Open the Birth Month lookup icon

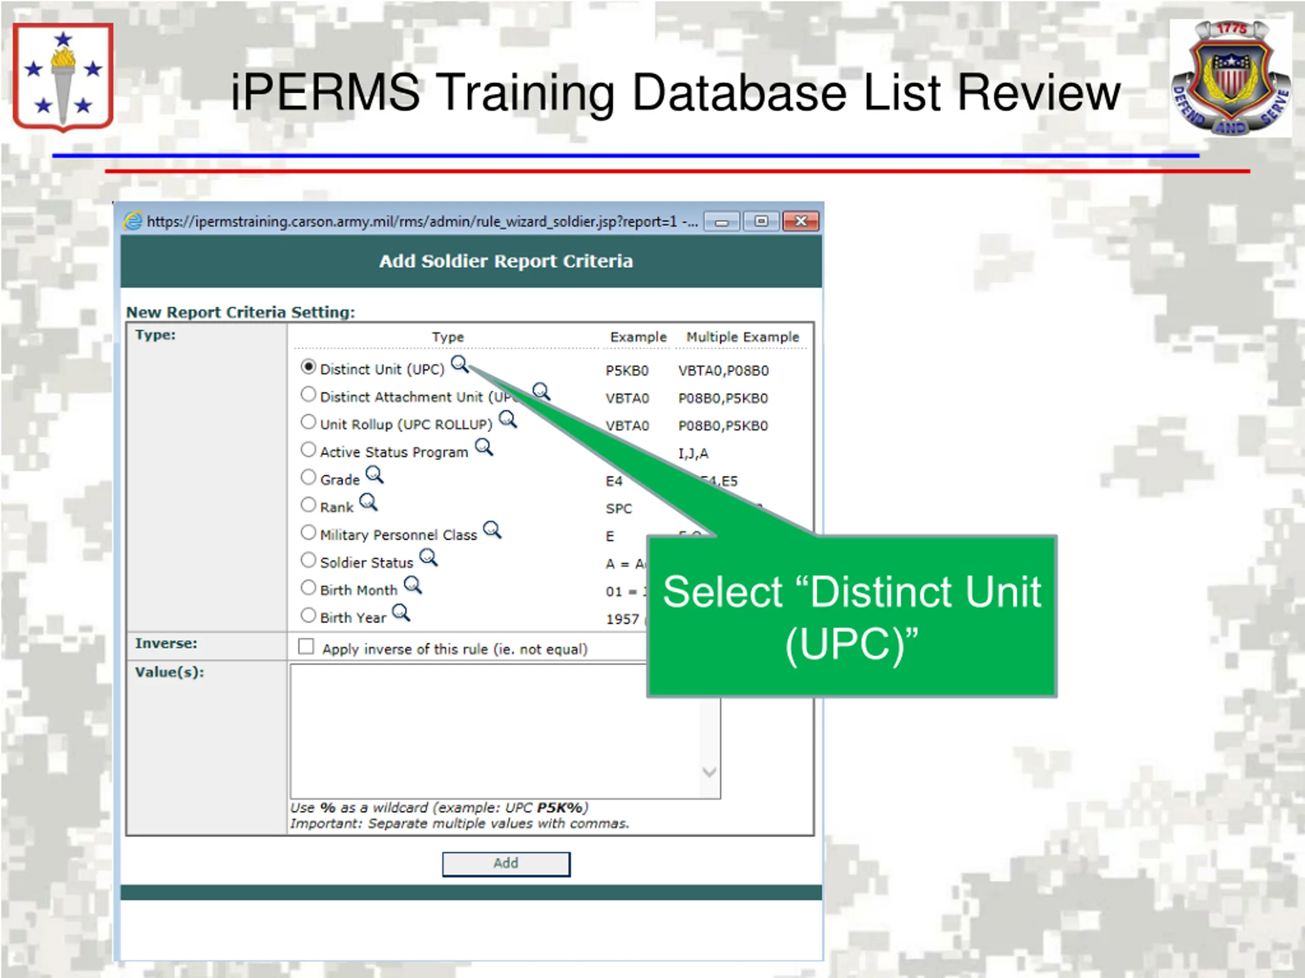pos(412,585)
